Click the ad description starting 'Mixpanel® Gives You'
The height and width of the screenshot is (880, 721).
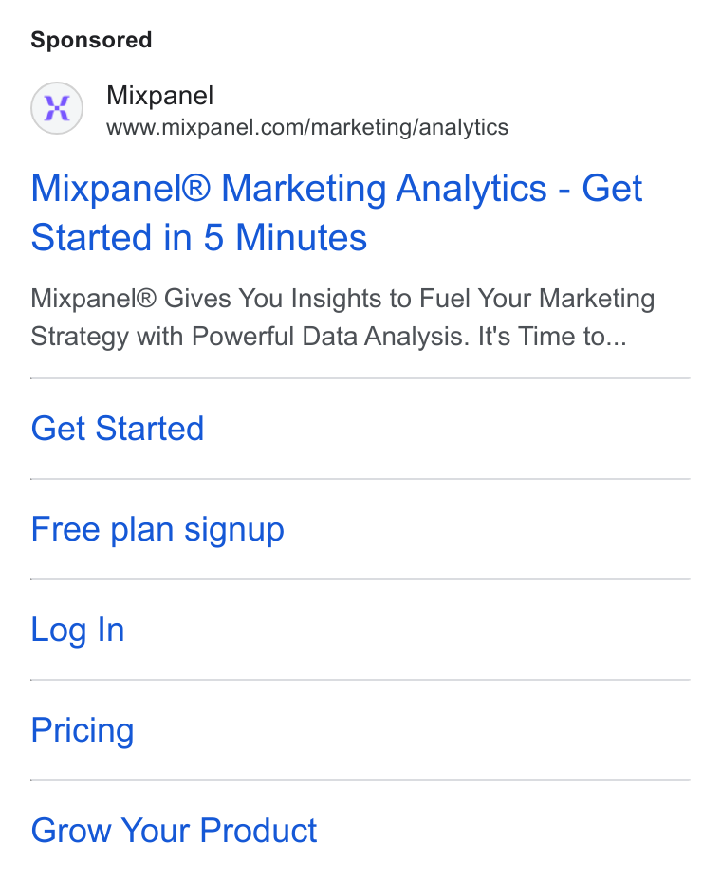point(342,318)
